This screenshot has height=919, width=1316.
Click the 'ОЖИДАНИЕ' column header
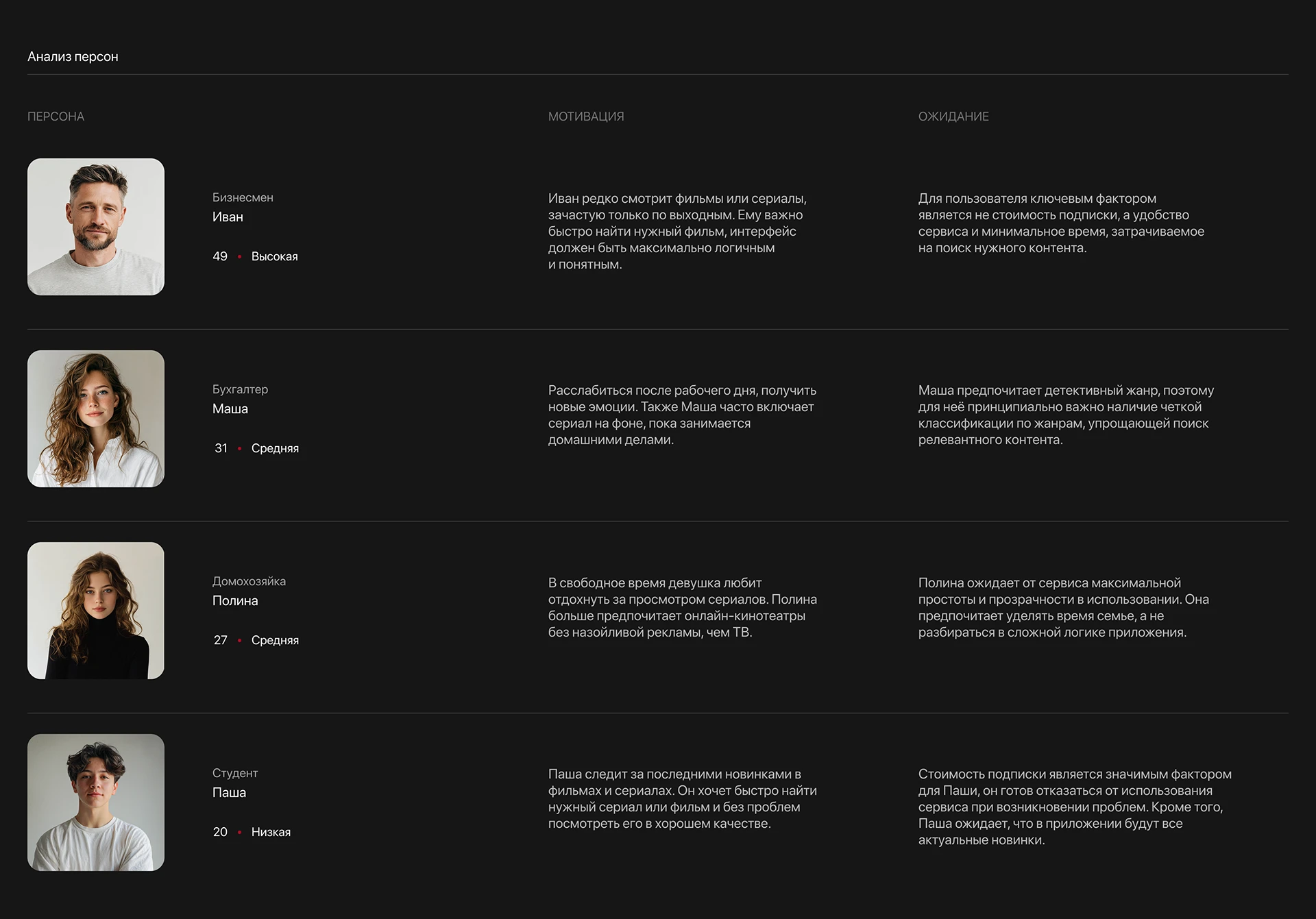pos(953,117)
